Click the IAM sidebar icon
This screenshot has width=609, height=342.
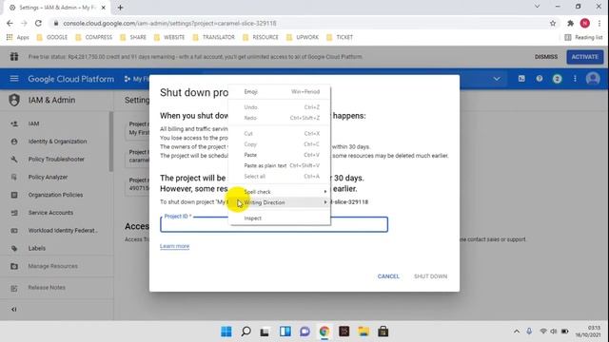point(14,123)
